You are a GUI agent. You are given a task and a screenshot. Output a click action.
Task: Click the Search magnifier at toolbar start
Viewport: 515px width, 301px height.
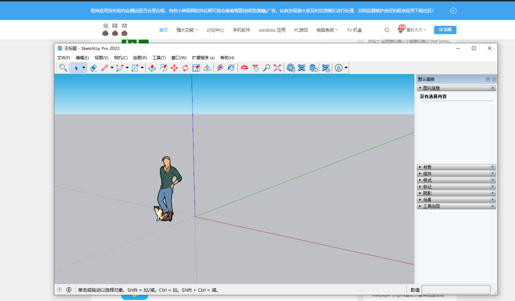pos(63,68)
